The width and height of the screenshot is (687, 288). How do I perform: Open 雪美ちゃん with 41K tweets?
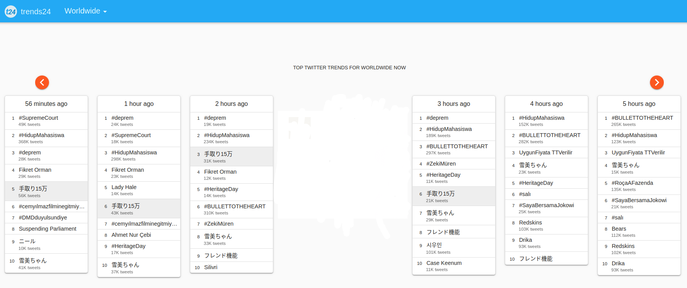[x=33, y=261]
